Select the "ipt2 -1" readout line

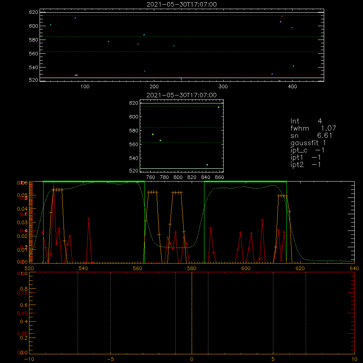[306, 164]
